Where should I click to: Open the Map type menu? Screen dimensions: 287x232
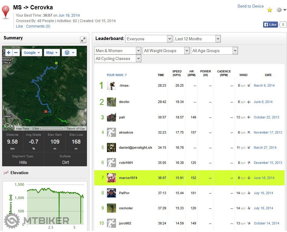coord(52,53)
